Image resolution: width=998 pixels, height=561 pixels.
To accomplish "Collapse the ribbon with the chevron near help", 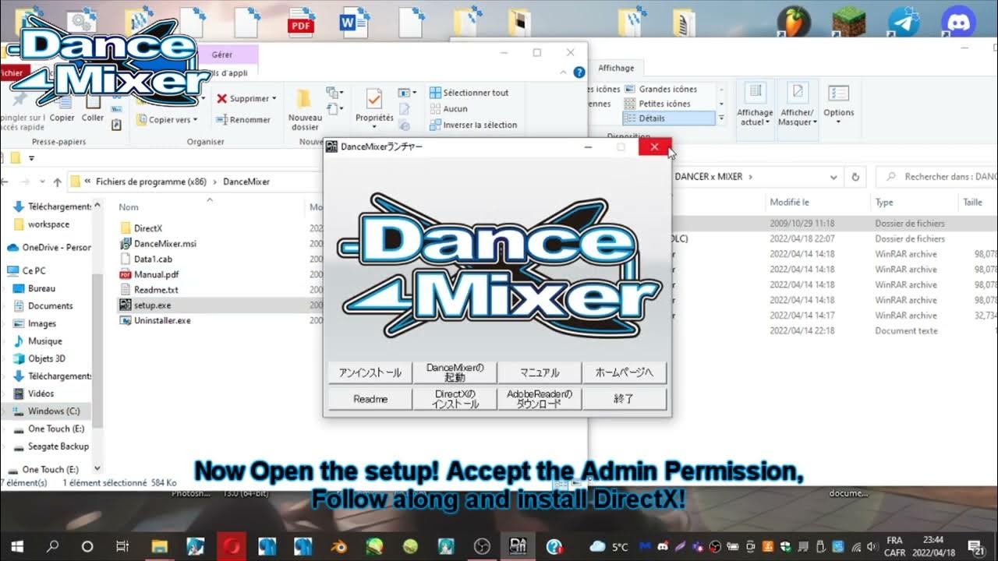I will pos(564,72).
